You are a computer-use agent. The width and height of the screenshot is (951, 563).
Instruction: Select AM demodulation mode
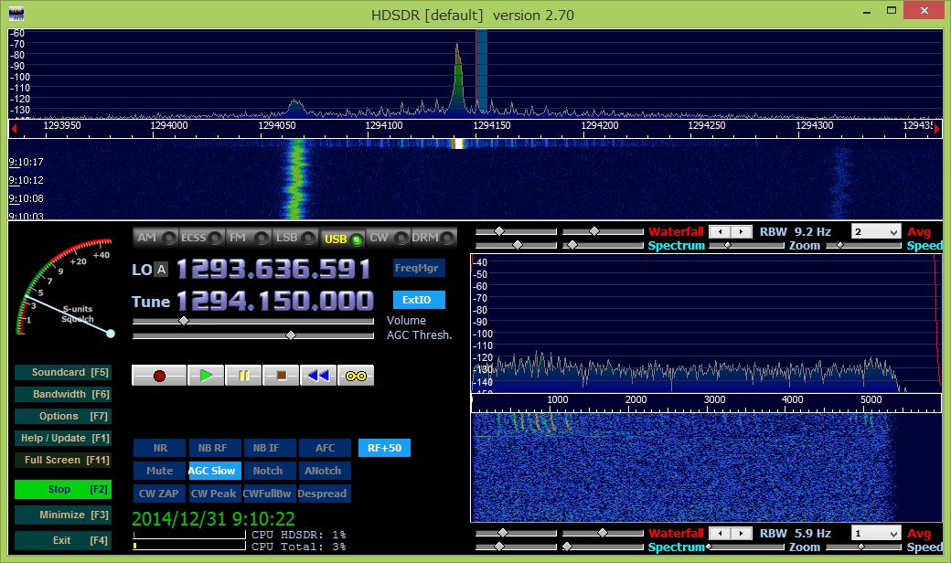[x=155, y=238]
